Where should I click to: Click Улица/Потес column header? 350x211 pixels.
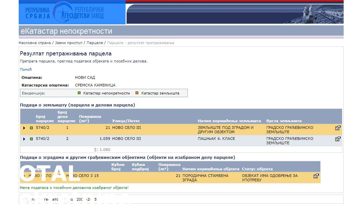pos(126,121)
